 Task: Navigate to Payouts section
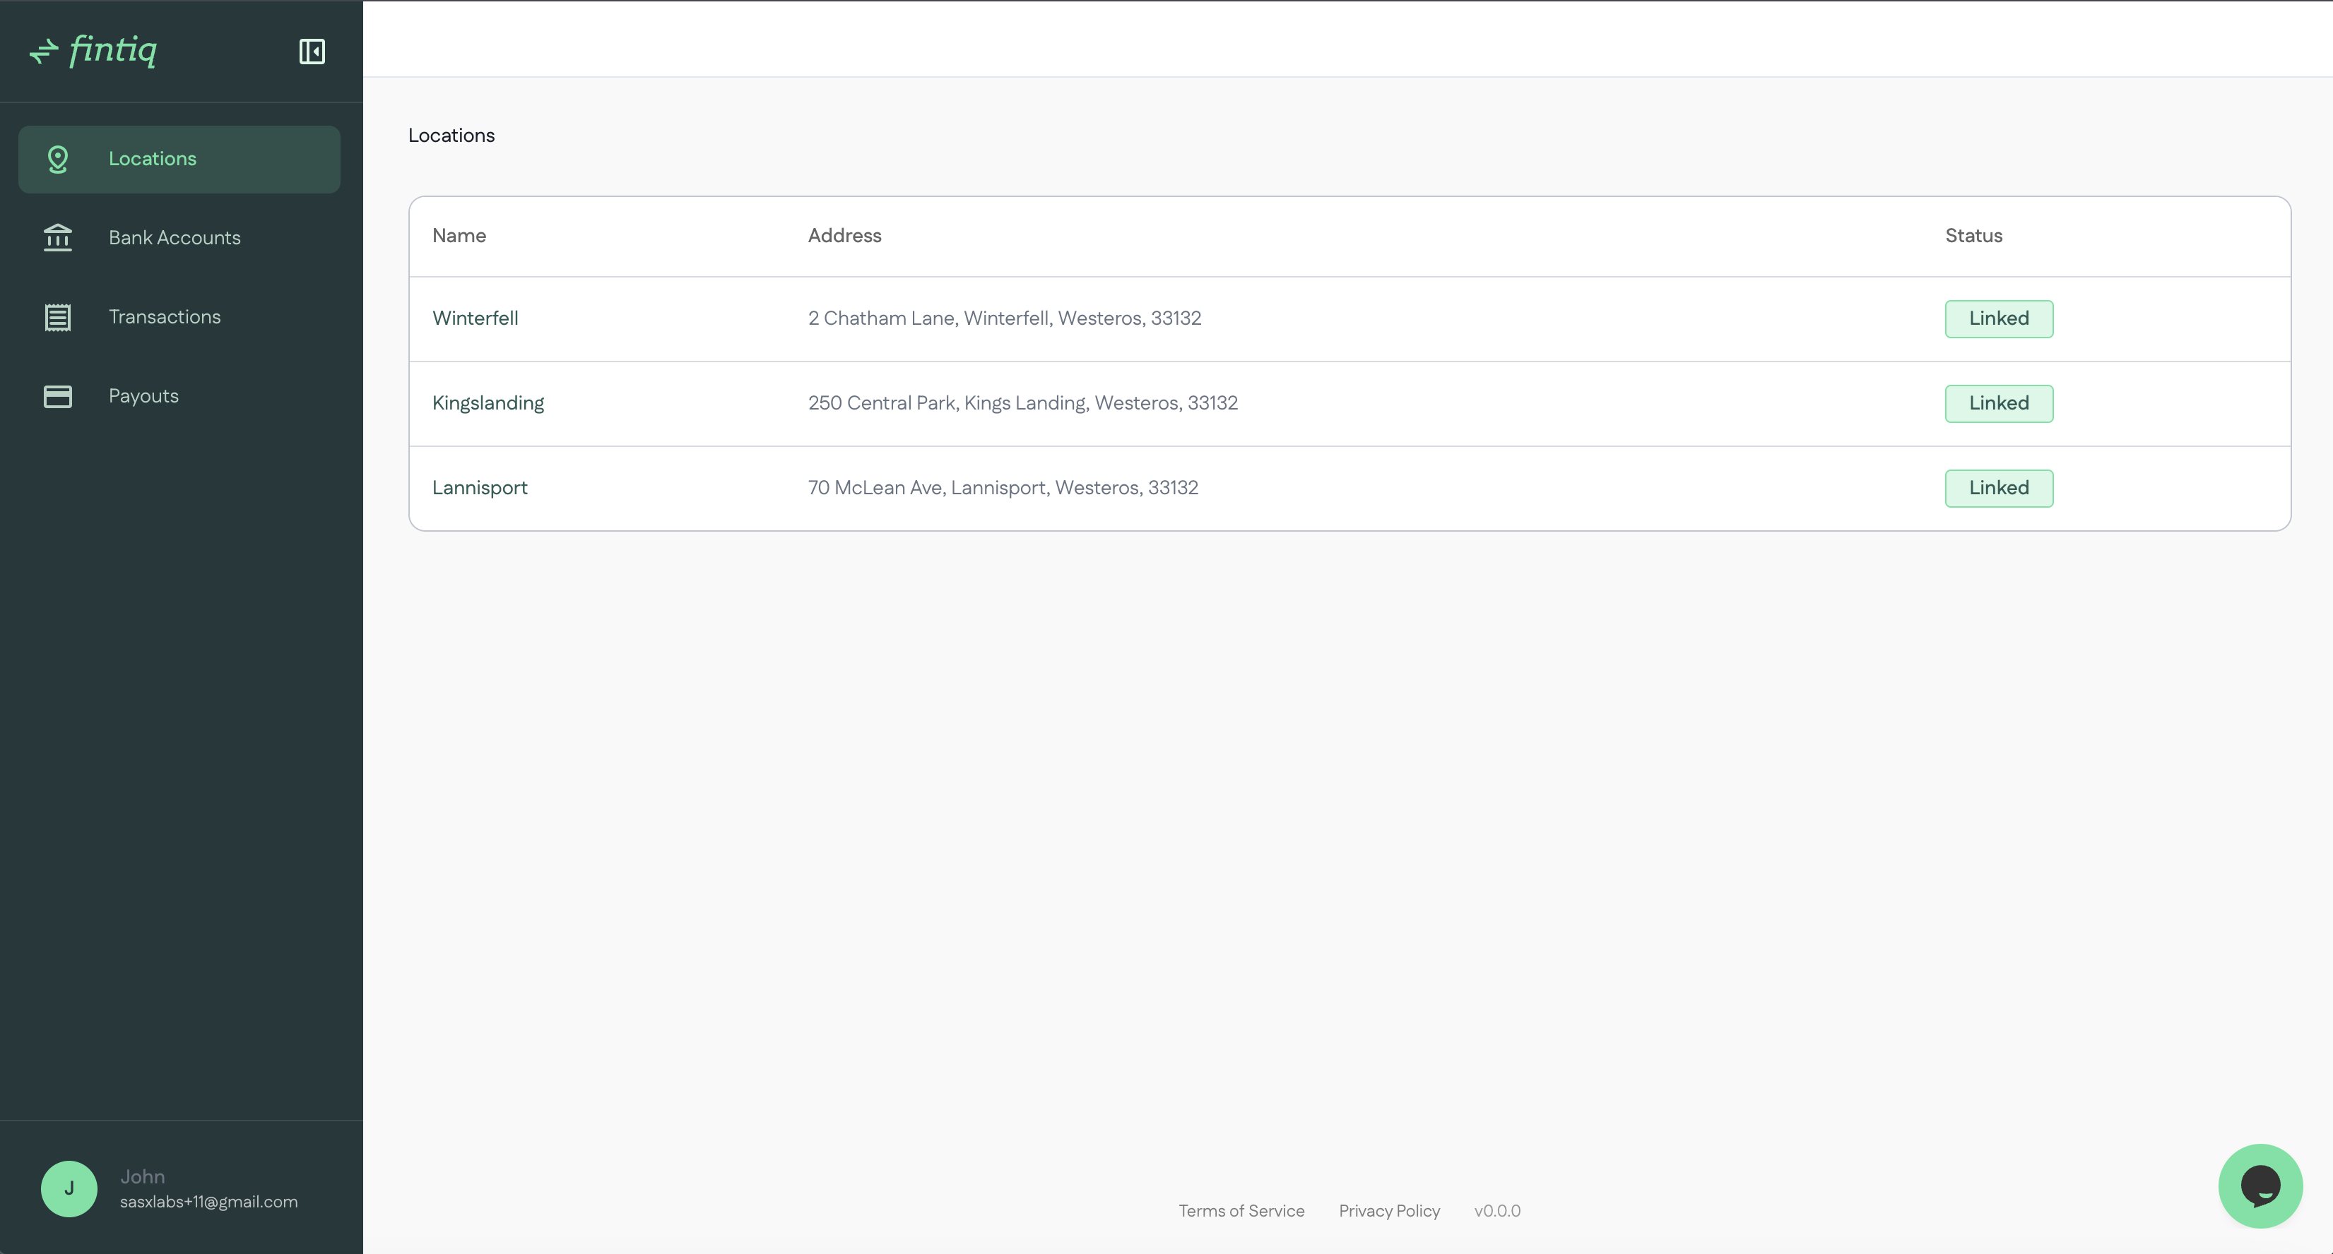tap(144, 396)
